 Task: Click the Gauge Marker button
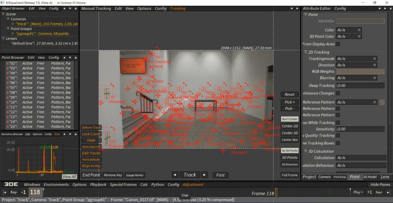click(135, 175)
